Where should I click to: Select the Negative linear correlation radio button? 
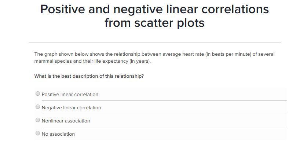[38, 107]
